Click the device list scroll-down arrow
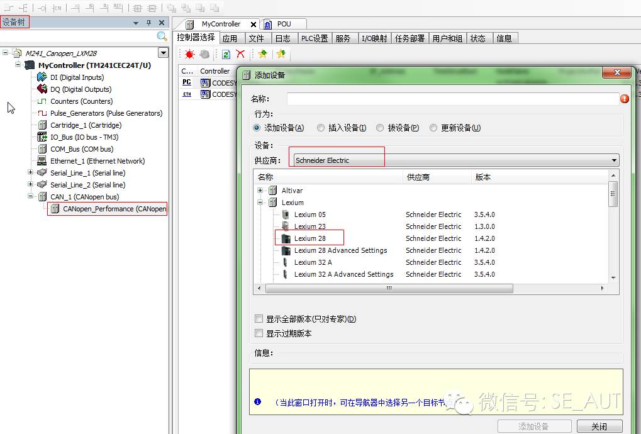 613,278
